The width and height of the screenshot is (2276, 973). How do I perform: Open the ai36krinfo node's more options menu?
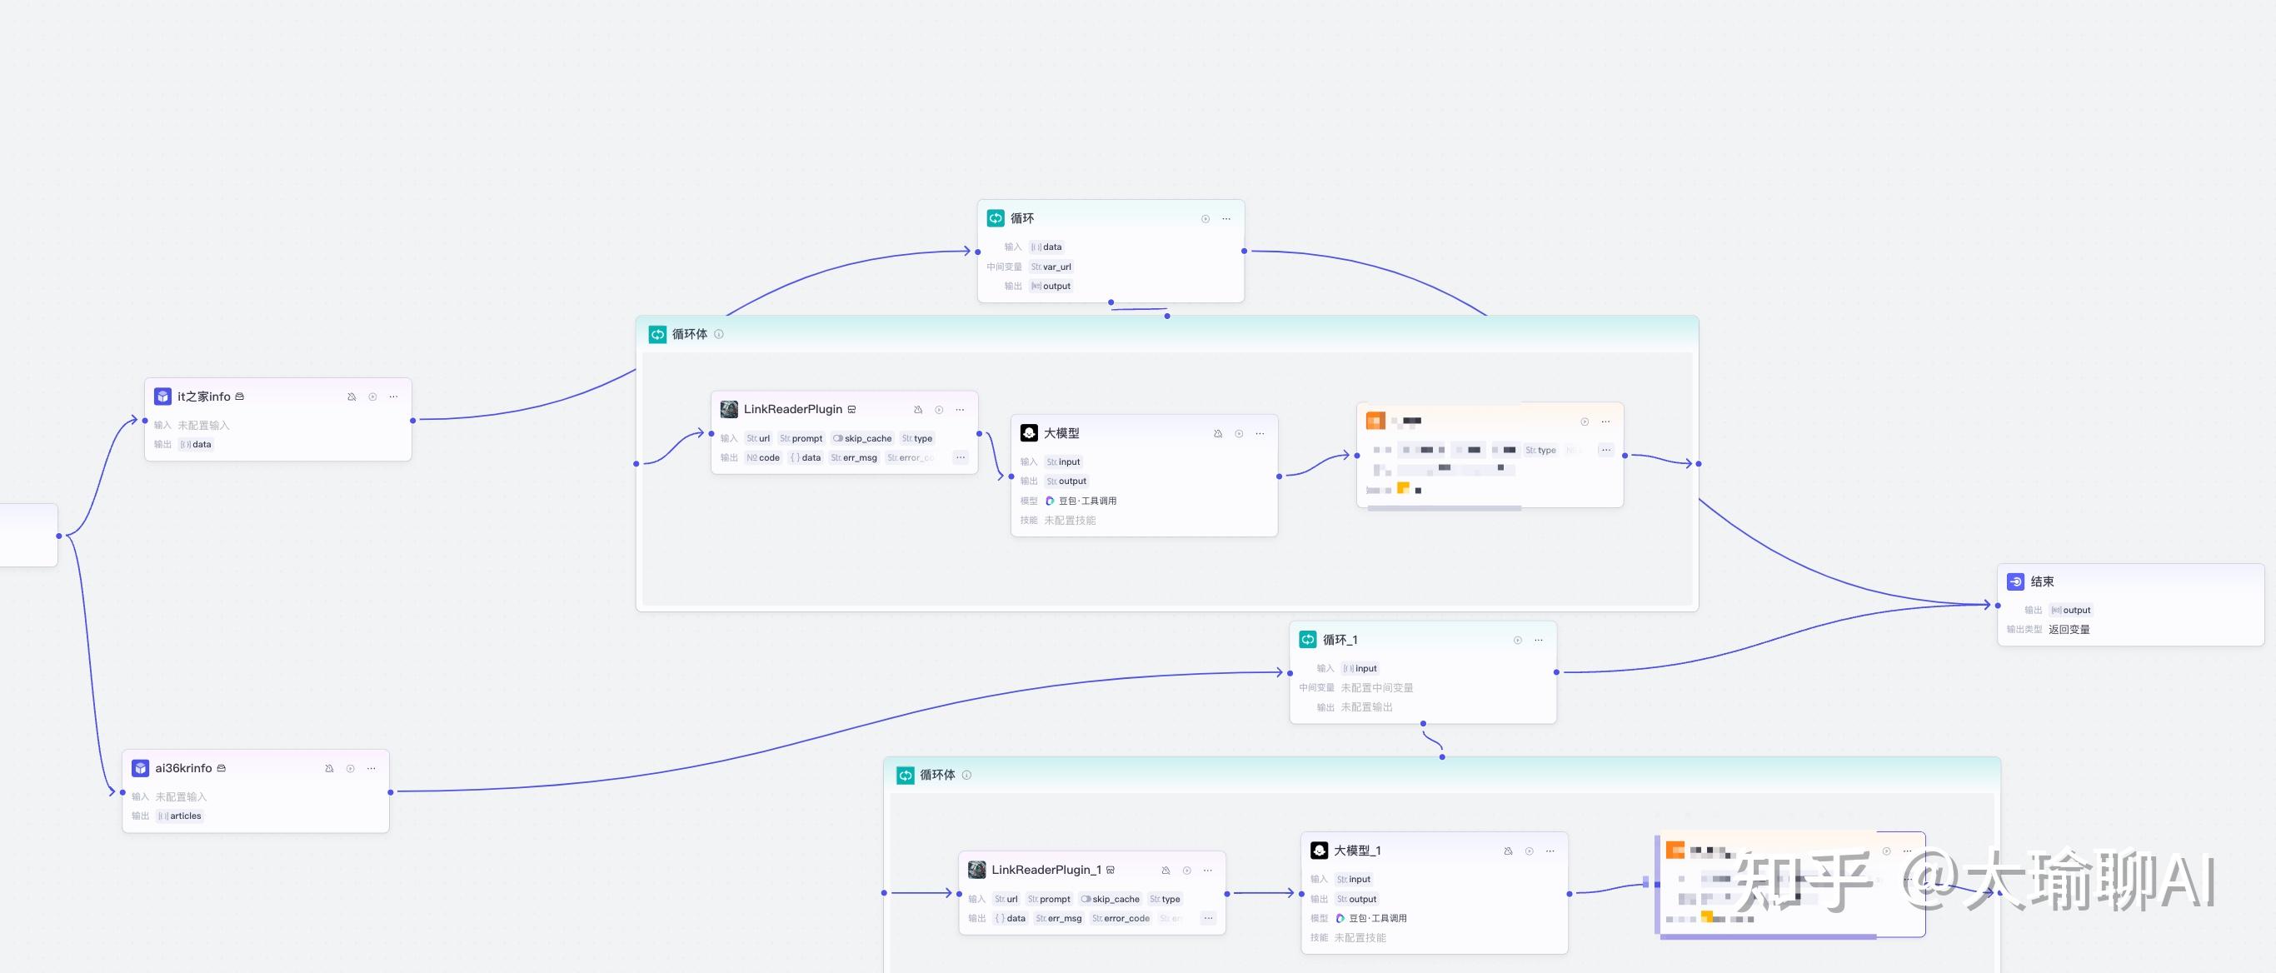coord(371,768)
